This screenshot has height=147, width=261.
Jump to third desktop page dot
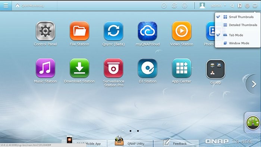pos(138,131)
